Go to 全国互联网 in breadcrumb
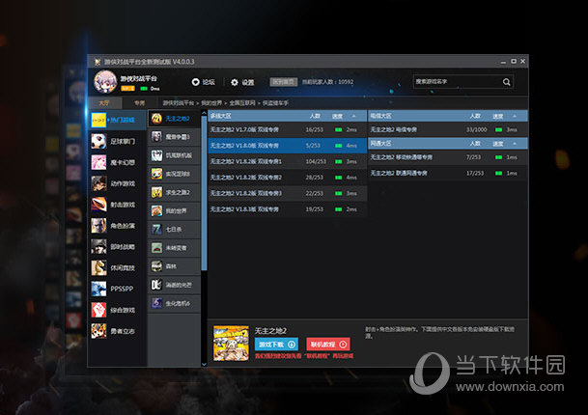Image resolution: width=588 pixels, height=415 pixels. pos(242,102)
